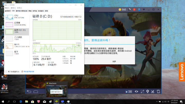Screen dimensions: 185x104
Task: Switch to the 應用程式歷程記錄 tab
Action: tap(22, 11)
